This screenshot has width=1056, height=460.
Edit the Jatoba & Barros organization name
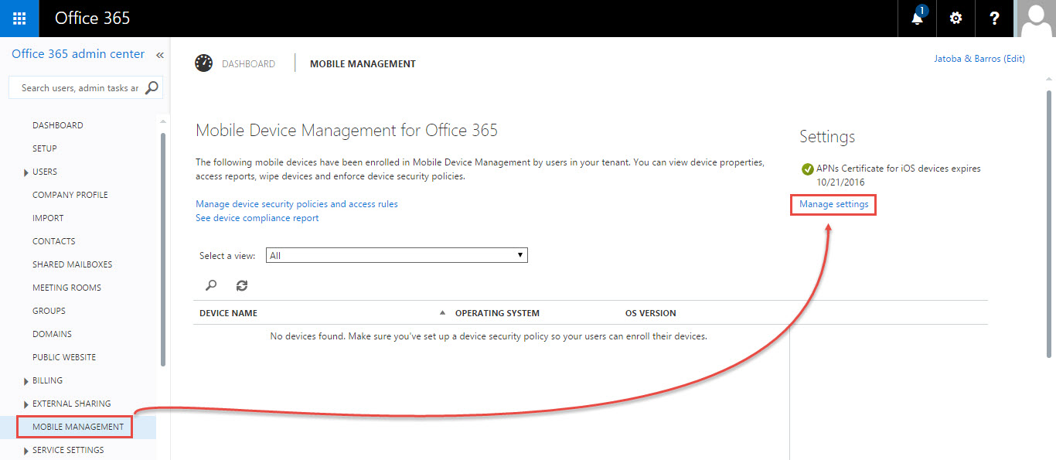(1017, 58)
